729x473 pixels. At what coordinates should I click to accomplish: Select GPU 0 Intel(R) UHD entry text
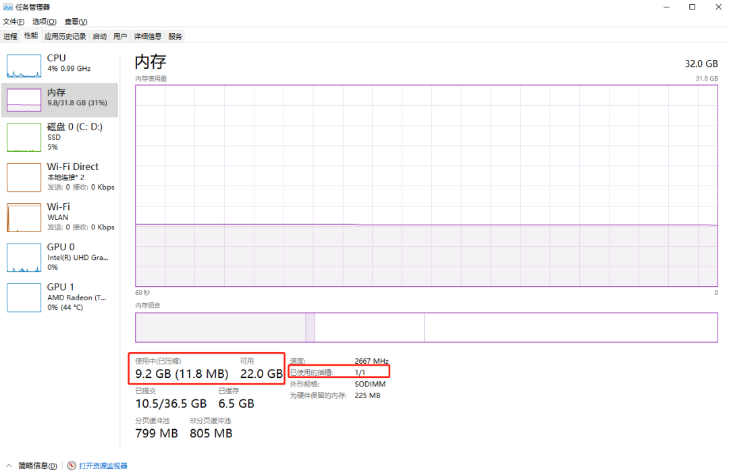click(x=78, y=257)
